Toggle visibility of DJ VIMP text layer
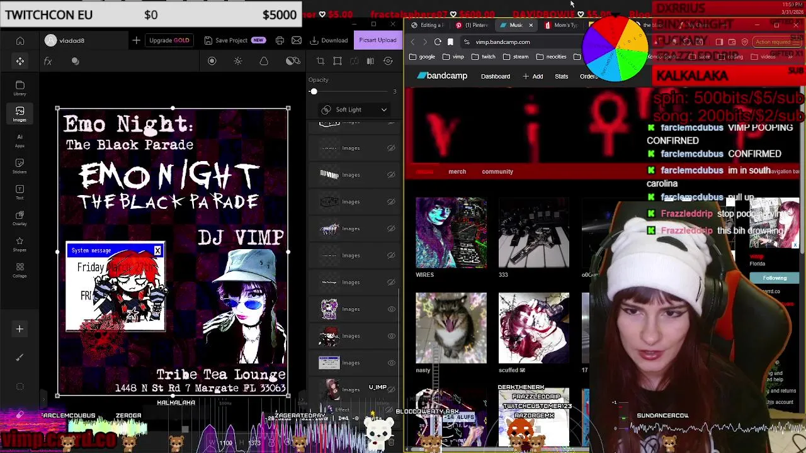The image size is (806, 453). click(391, 175)
